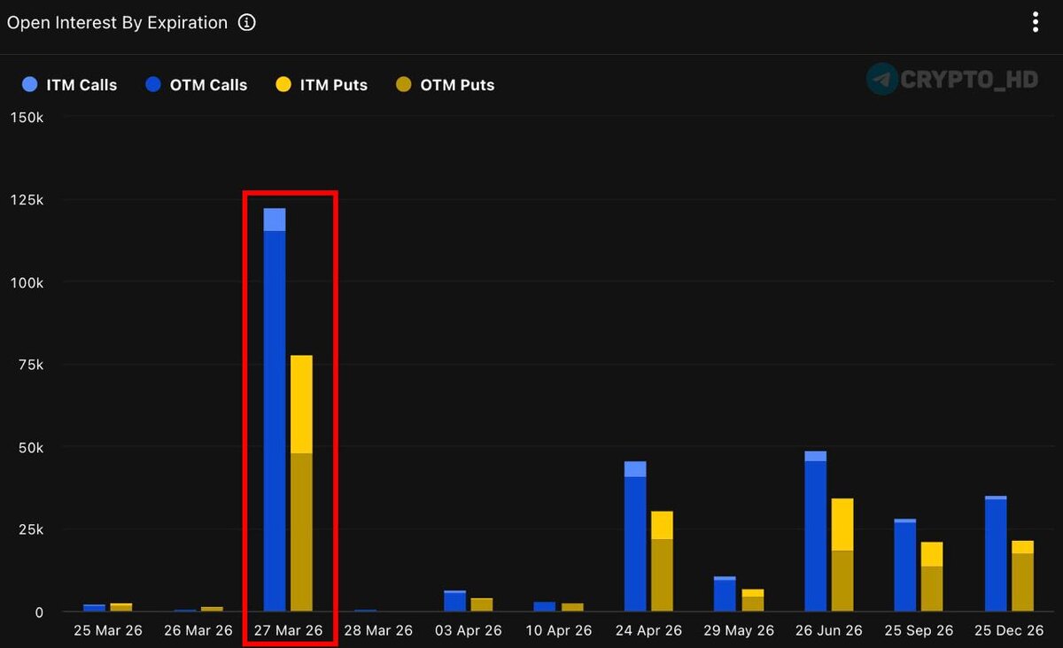Click the 03 Apr 26 axis label
Image resolution: width=1063 pixels, height=648 pixels.
coord(468,631)
